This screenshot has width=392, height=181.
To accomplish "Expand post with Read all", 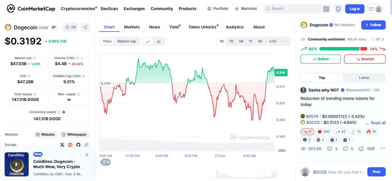I will [378, 123].
